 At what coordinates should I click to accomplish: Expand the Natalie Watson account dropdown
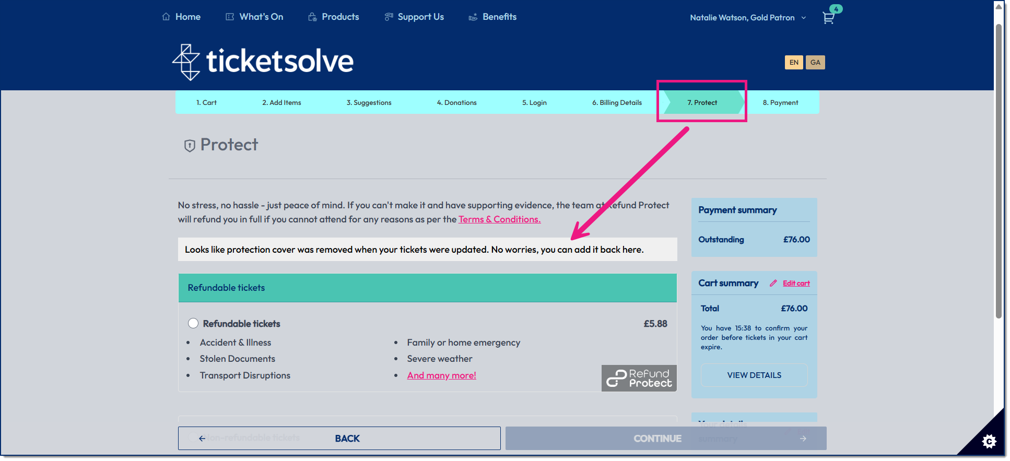(748, 18)
